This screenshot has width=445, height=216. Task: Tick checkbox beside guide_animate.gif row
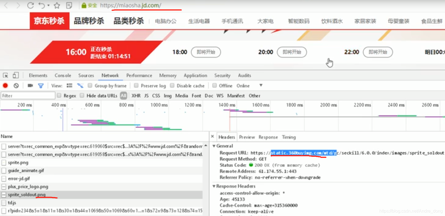coord(4,171)
